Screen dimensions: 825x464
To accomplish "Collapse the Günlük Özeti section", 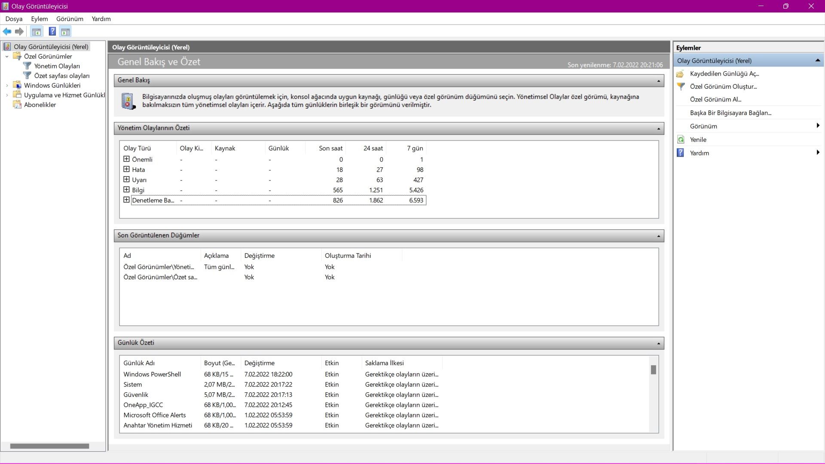I will (658, 343).
